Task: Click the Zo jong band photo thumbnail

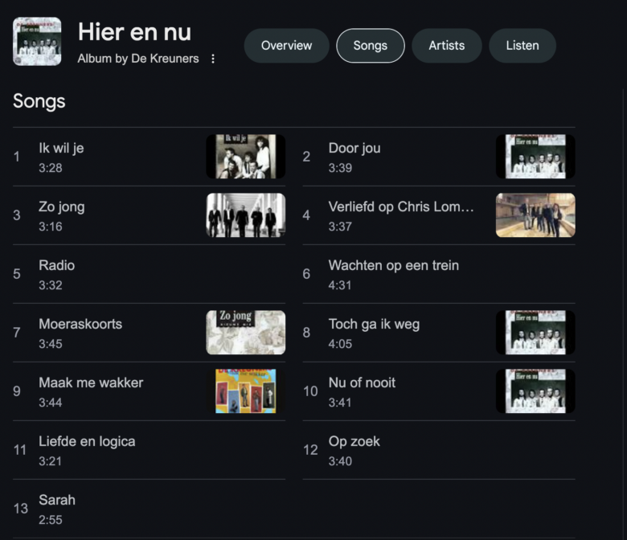Action: pos(245,215)
